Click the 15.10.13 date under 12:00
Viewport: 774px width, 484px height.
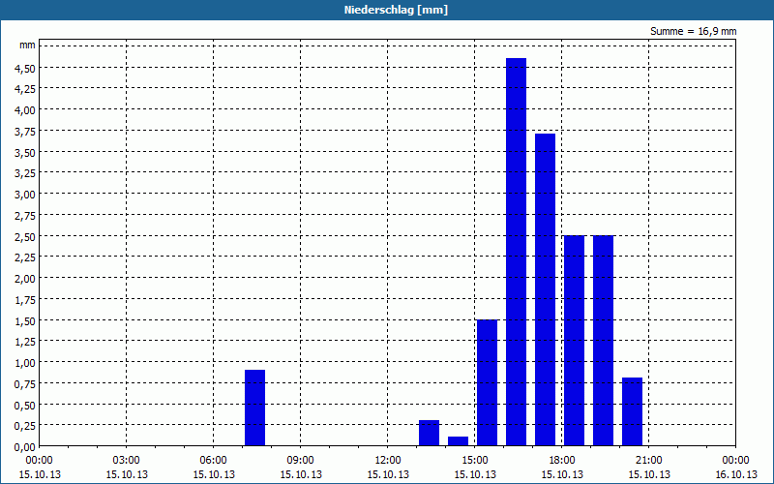pos(388,474)
